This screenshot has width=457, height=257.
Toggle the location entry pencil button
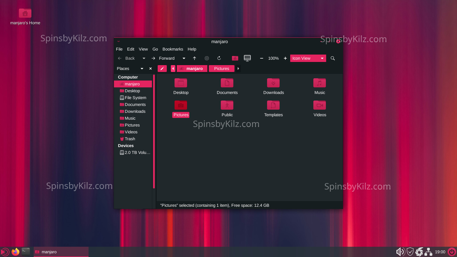[x=162, y=69]
